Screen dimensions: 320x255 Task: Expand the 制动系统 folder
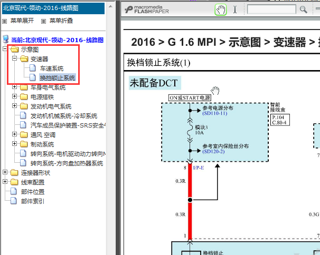(x=14, y=144)
